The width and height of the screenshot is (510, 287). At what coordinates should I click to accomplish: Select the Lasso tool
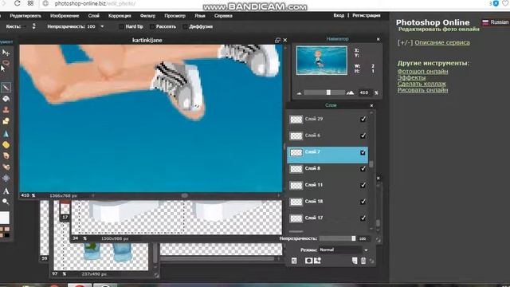6,63
